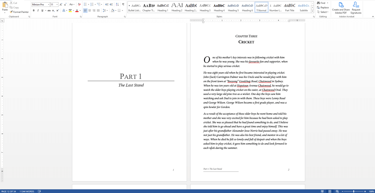Screen dimensions: 375x193
Task: Click the tab selector at ruler corner
Action: coord(2,21)
